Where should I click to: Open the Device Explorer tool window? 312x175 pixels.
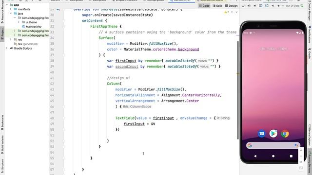310,135
